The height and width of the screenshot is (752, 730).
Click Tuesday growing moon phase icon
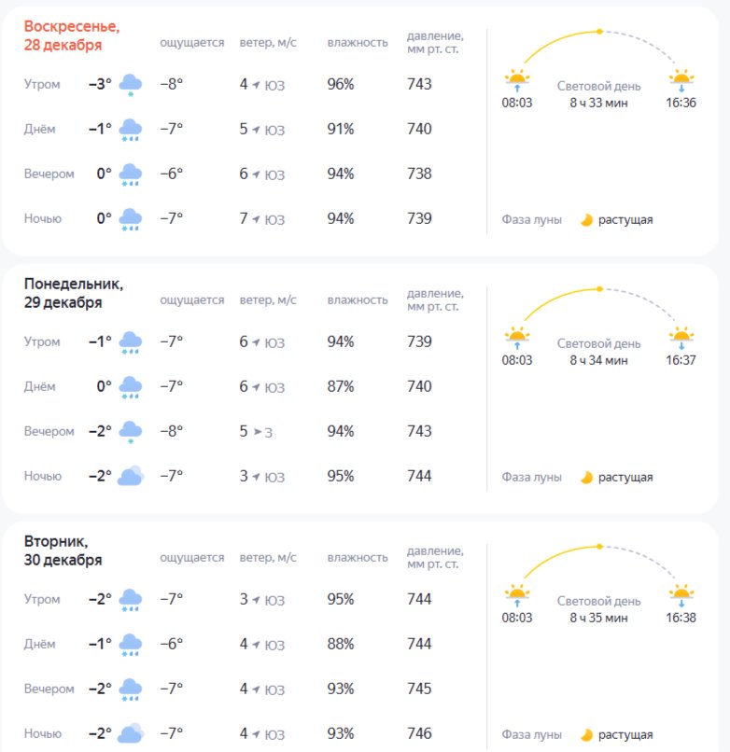[586, 734]
